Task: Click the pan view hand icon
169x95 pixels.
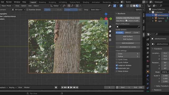Action: (110, 31)
